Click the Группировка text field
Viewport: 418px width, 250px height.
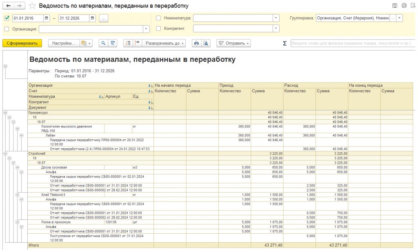tap(353, 18)
